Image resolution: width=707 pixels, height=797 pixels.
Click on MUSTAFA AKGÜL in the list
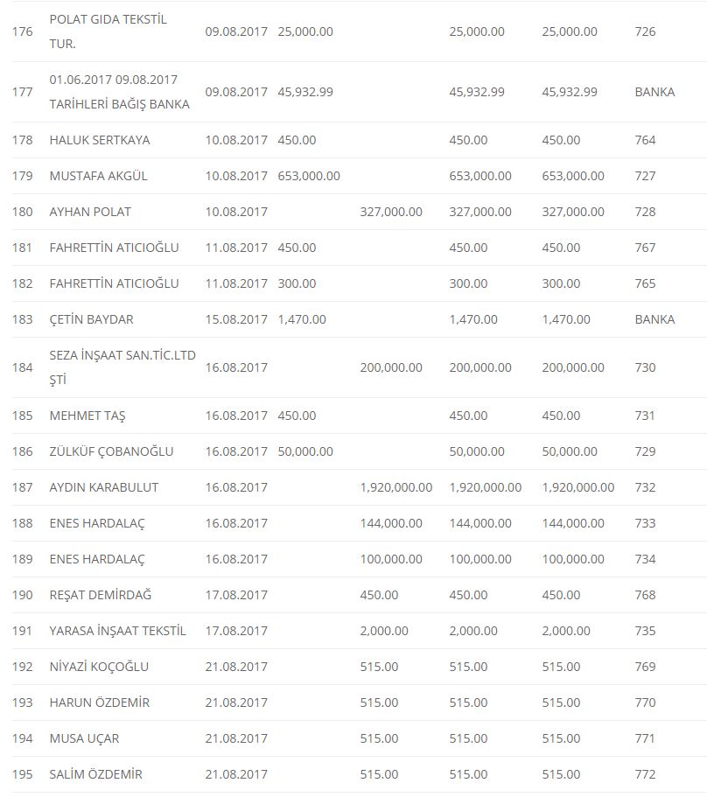tap(98, 176)
